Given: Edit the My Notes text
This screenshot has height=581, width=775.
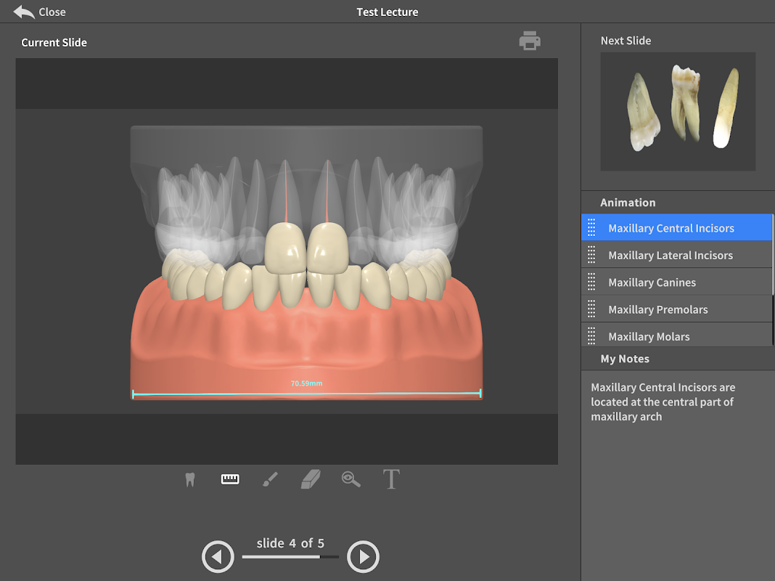Looking at the screenshot, I should (x=663, y=402).
